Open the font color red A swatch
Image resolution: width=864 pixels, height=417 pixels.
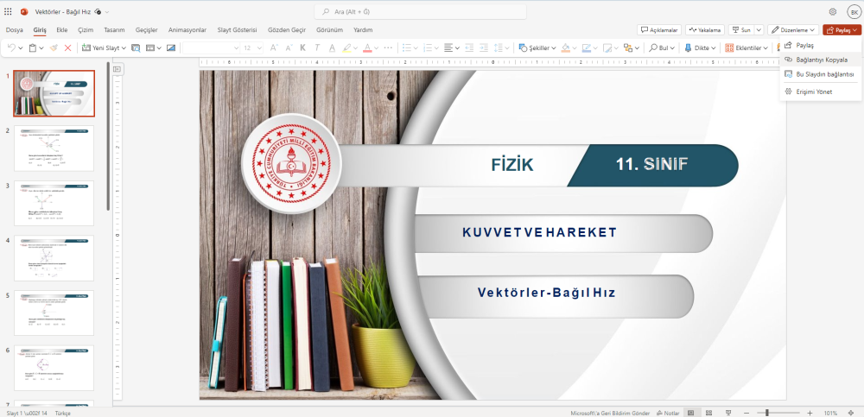tap(367, 48)
